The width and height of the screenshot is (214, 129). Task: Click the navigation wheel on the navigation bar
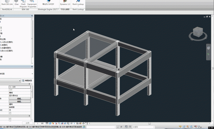(x=208, y=48)
